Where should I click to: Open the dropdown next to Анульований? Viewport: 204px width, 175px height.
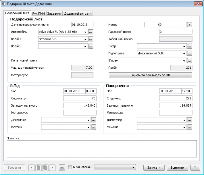coord(133,167)
